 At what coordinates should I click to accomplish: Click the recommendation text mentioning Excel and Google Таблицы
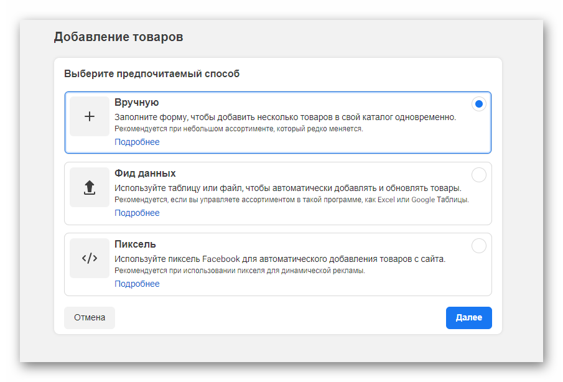[x=291, y=200]
